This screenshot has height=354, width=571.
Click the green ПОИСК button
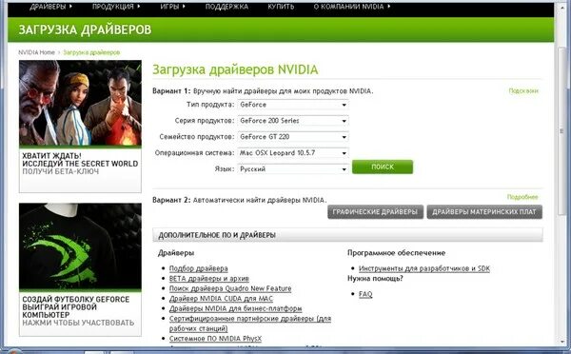[x=383, y=167]
